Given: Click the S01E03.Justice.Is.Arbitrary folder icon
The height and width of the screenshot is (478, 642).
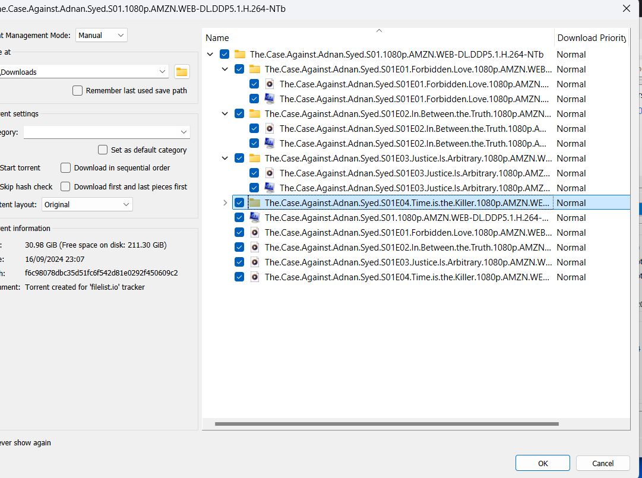Looking at the screenshot, I should pos(255,159).
